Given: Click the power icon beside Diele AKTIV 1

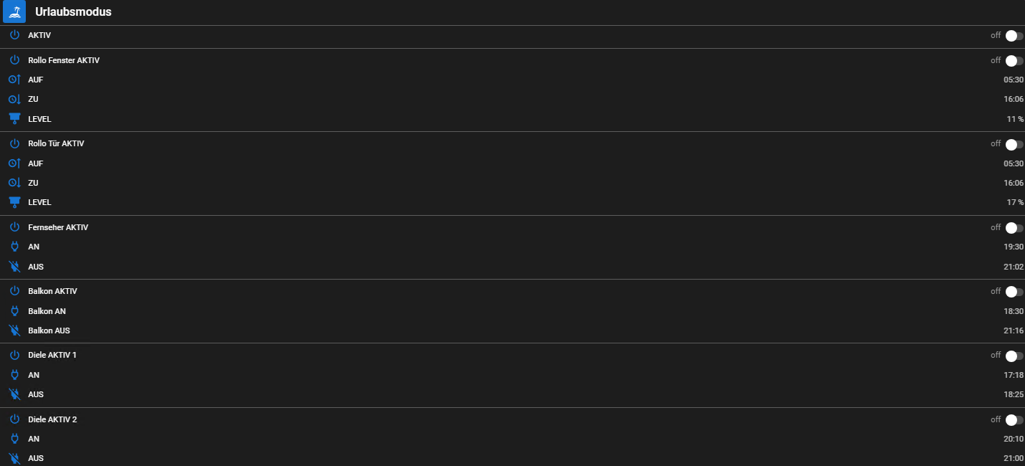Looking at the screenshot, I should [x=14, y=355].
